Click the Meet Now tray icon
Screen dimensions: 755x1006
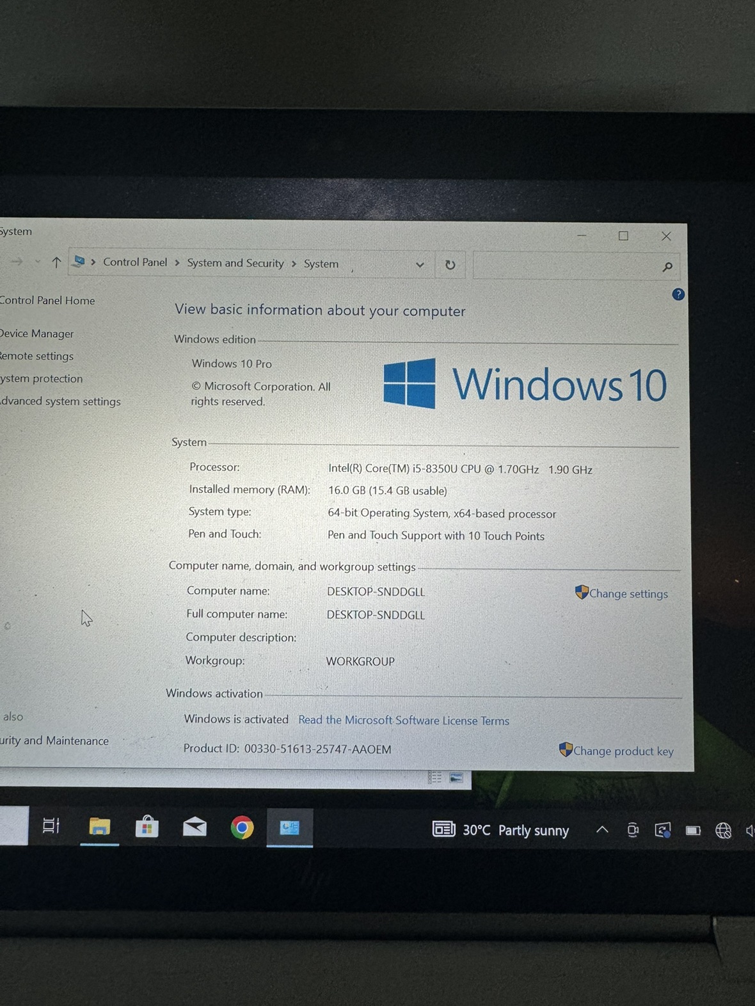click(x=633, y=830)
